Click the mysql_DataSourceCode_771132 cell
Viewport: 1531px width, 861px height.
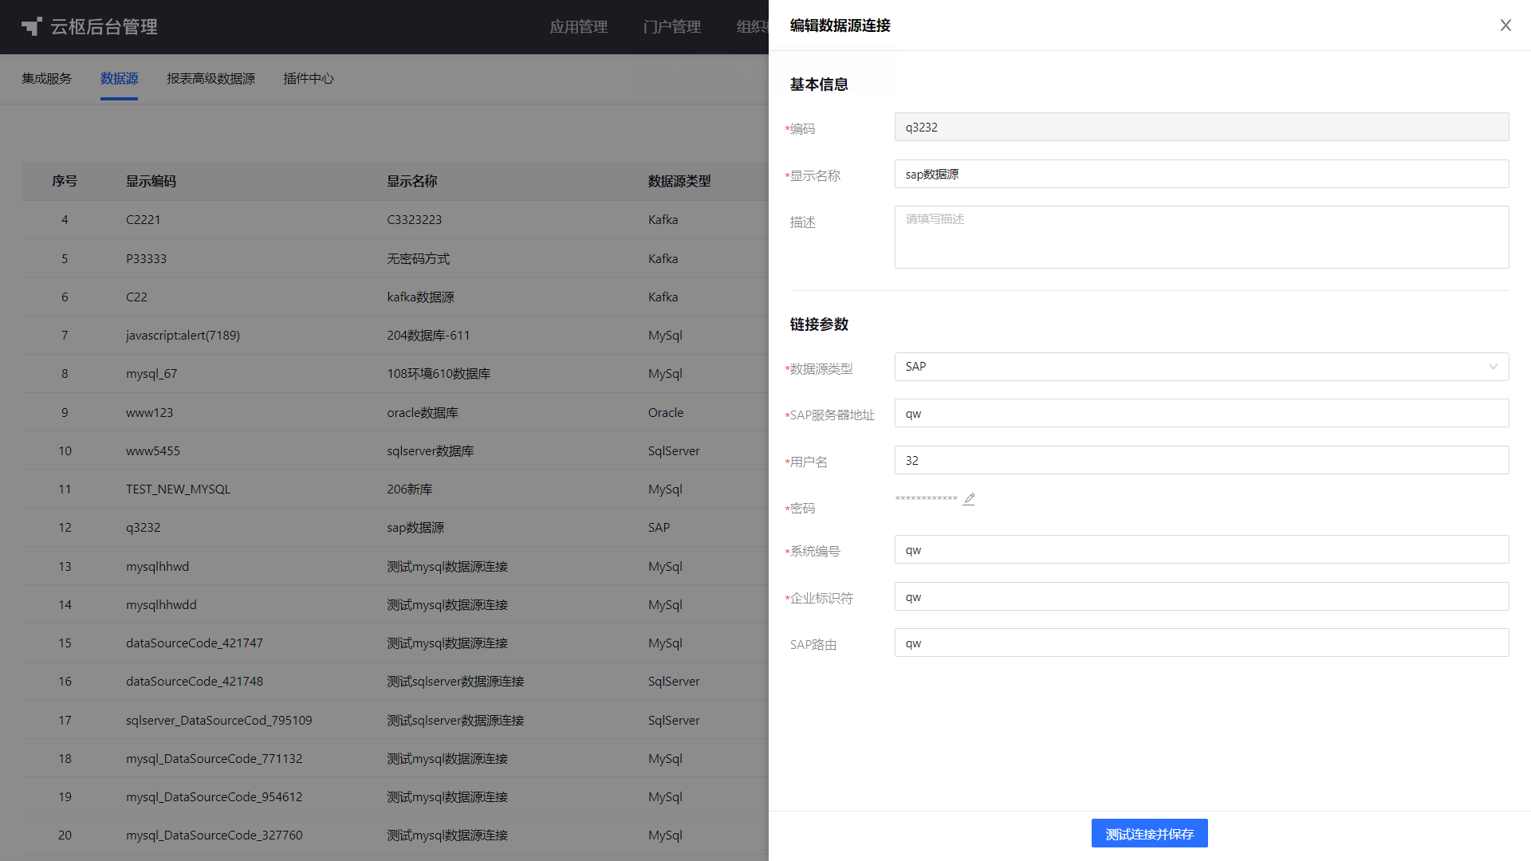[214, 758]
